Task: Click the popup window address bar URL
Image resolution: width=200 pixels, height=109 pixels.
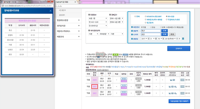Action: coord(29,6)
